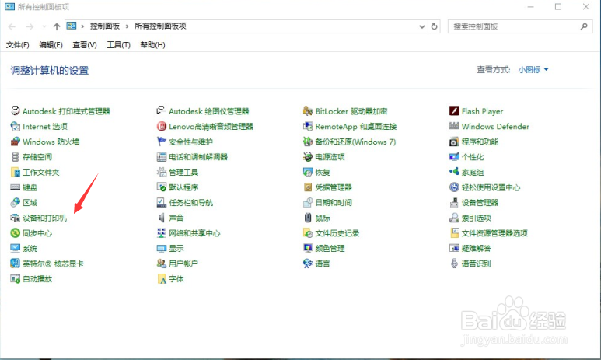Screen dimensions: 601x360
Task: Click the refresh button beside address bar
Action: pos(435,26)
